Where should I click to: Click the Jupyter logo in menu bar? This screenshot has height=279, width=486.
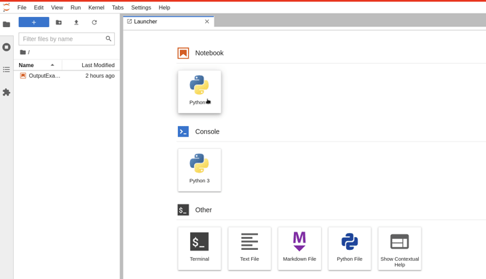pos(6,7)
